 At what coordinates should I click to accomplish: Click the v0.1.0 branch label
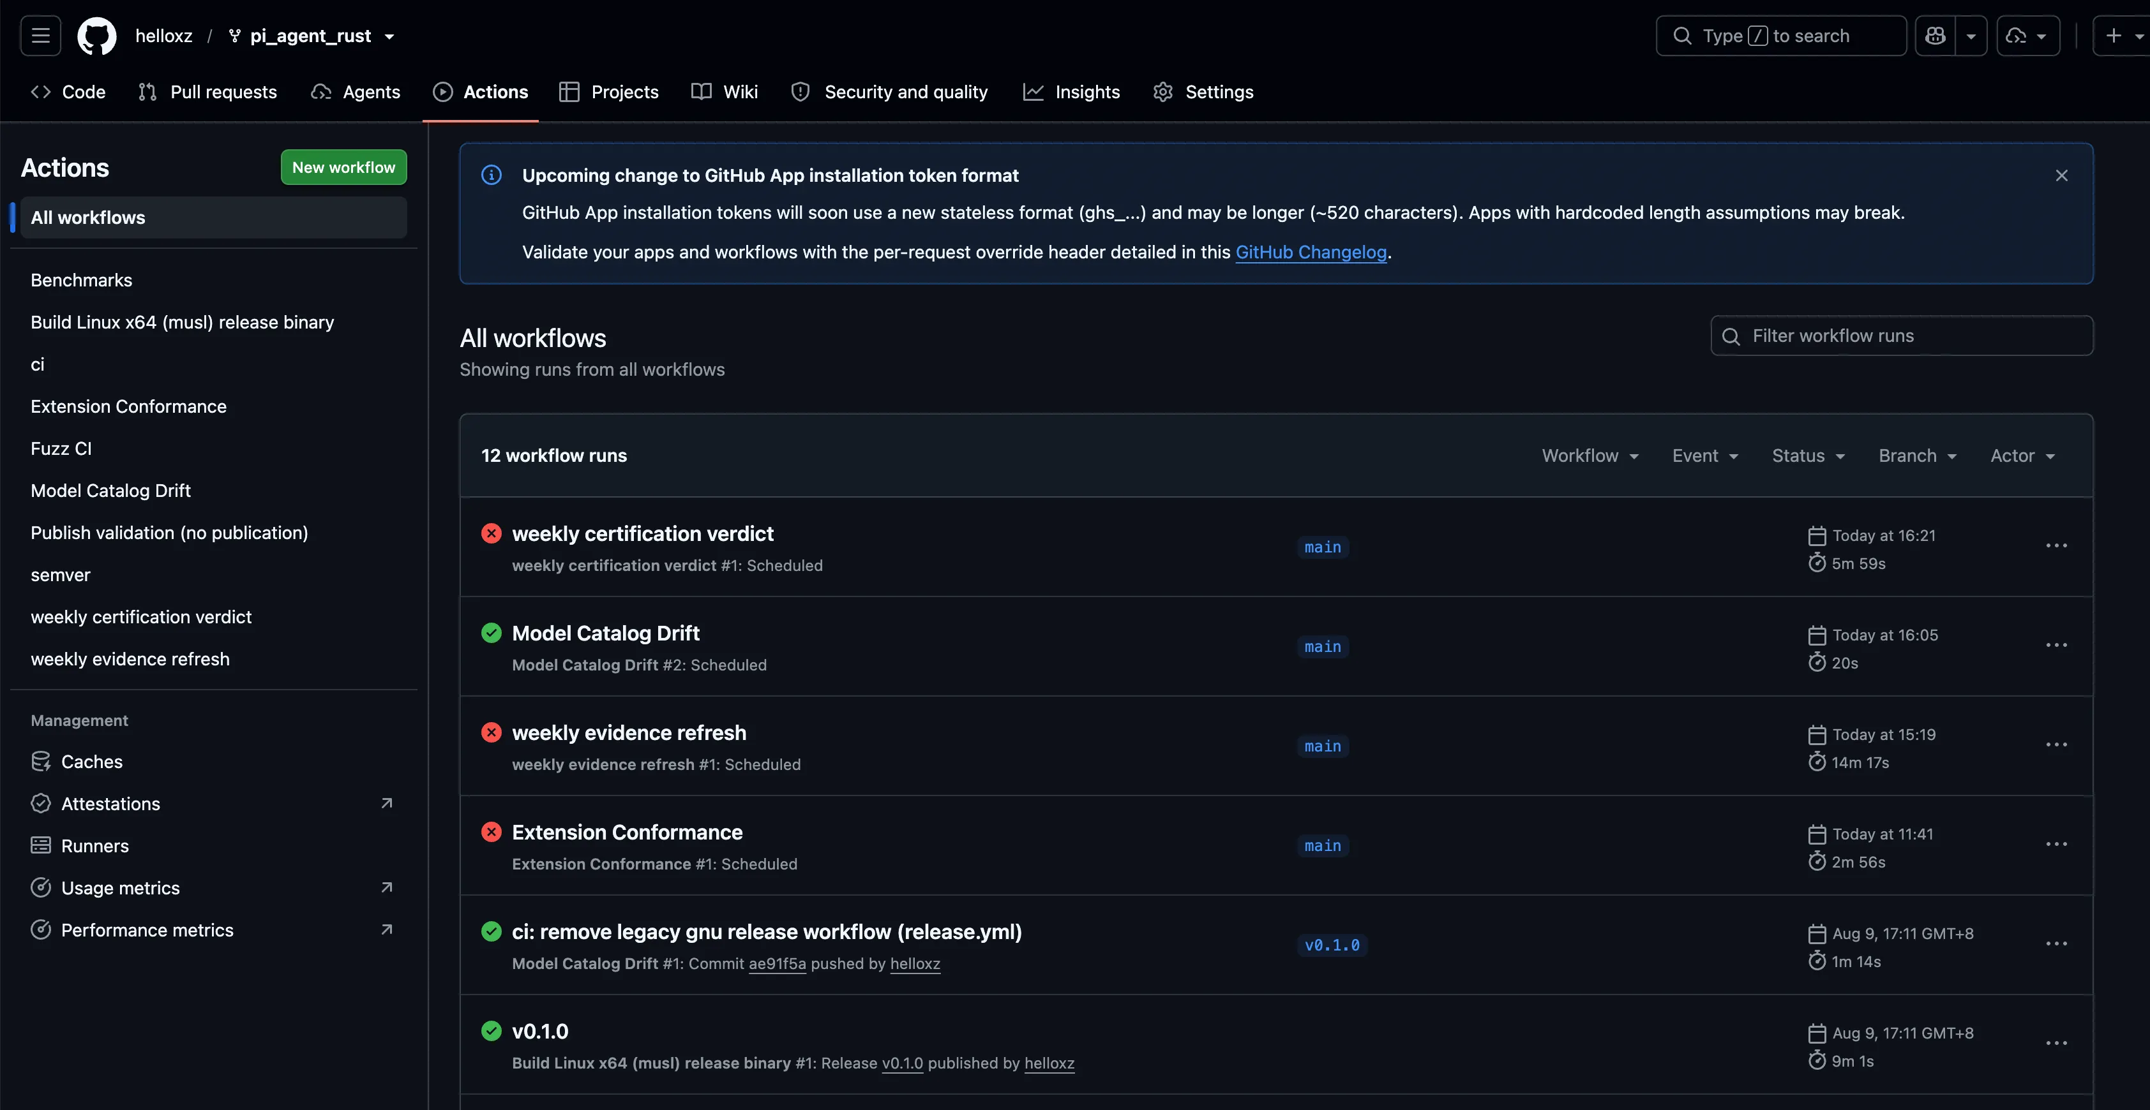click(1332, 945)
